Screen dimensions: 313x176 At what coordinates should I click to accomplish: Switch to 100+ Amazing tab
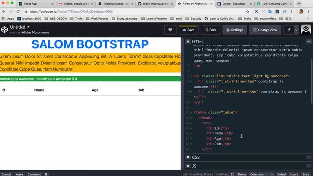(274, 4)
